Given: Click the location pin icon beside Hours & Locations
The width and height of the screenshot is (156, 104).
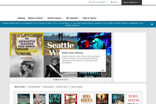Looking at the screenshot, I should coord(90,2).
